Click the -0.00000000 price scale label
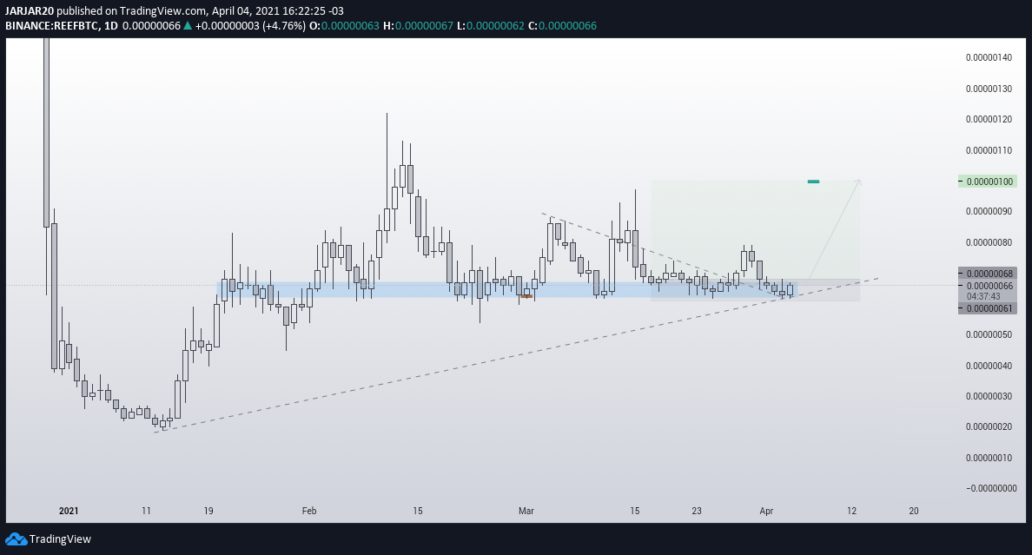 pyautogui.click(x=989, y=488)
